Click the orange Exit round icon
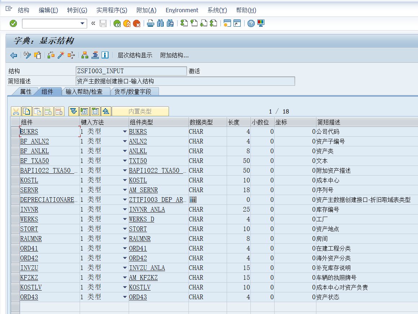This screenshot has width=418, height=314. point(127,23)
